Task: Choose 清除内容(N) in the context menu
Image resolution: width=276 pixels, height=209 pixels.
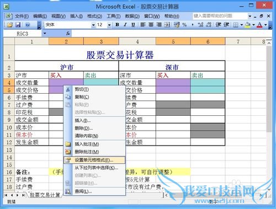Action: [x=94, y=136]
